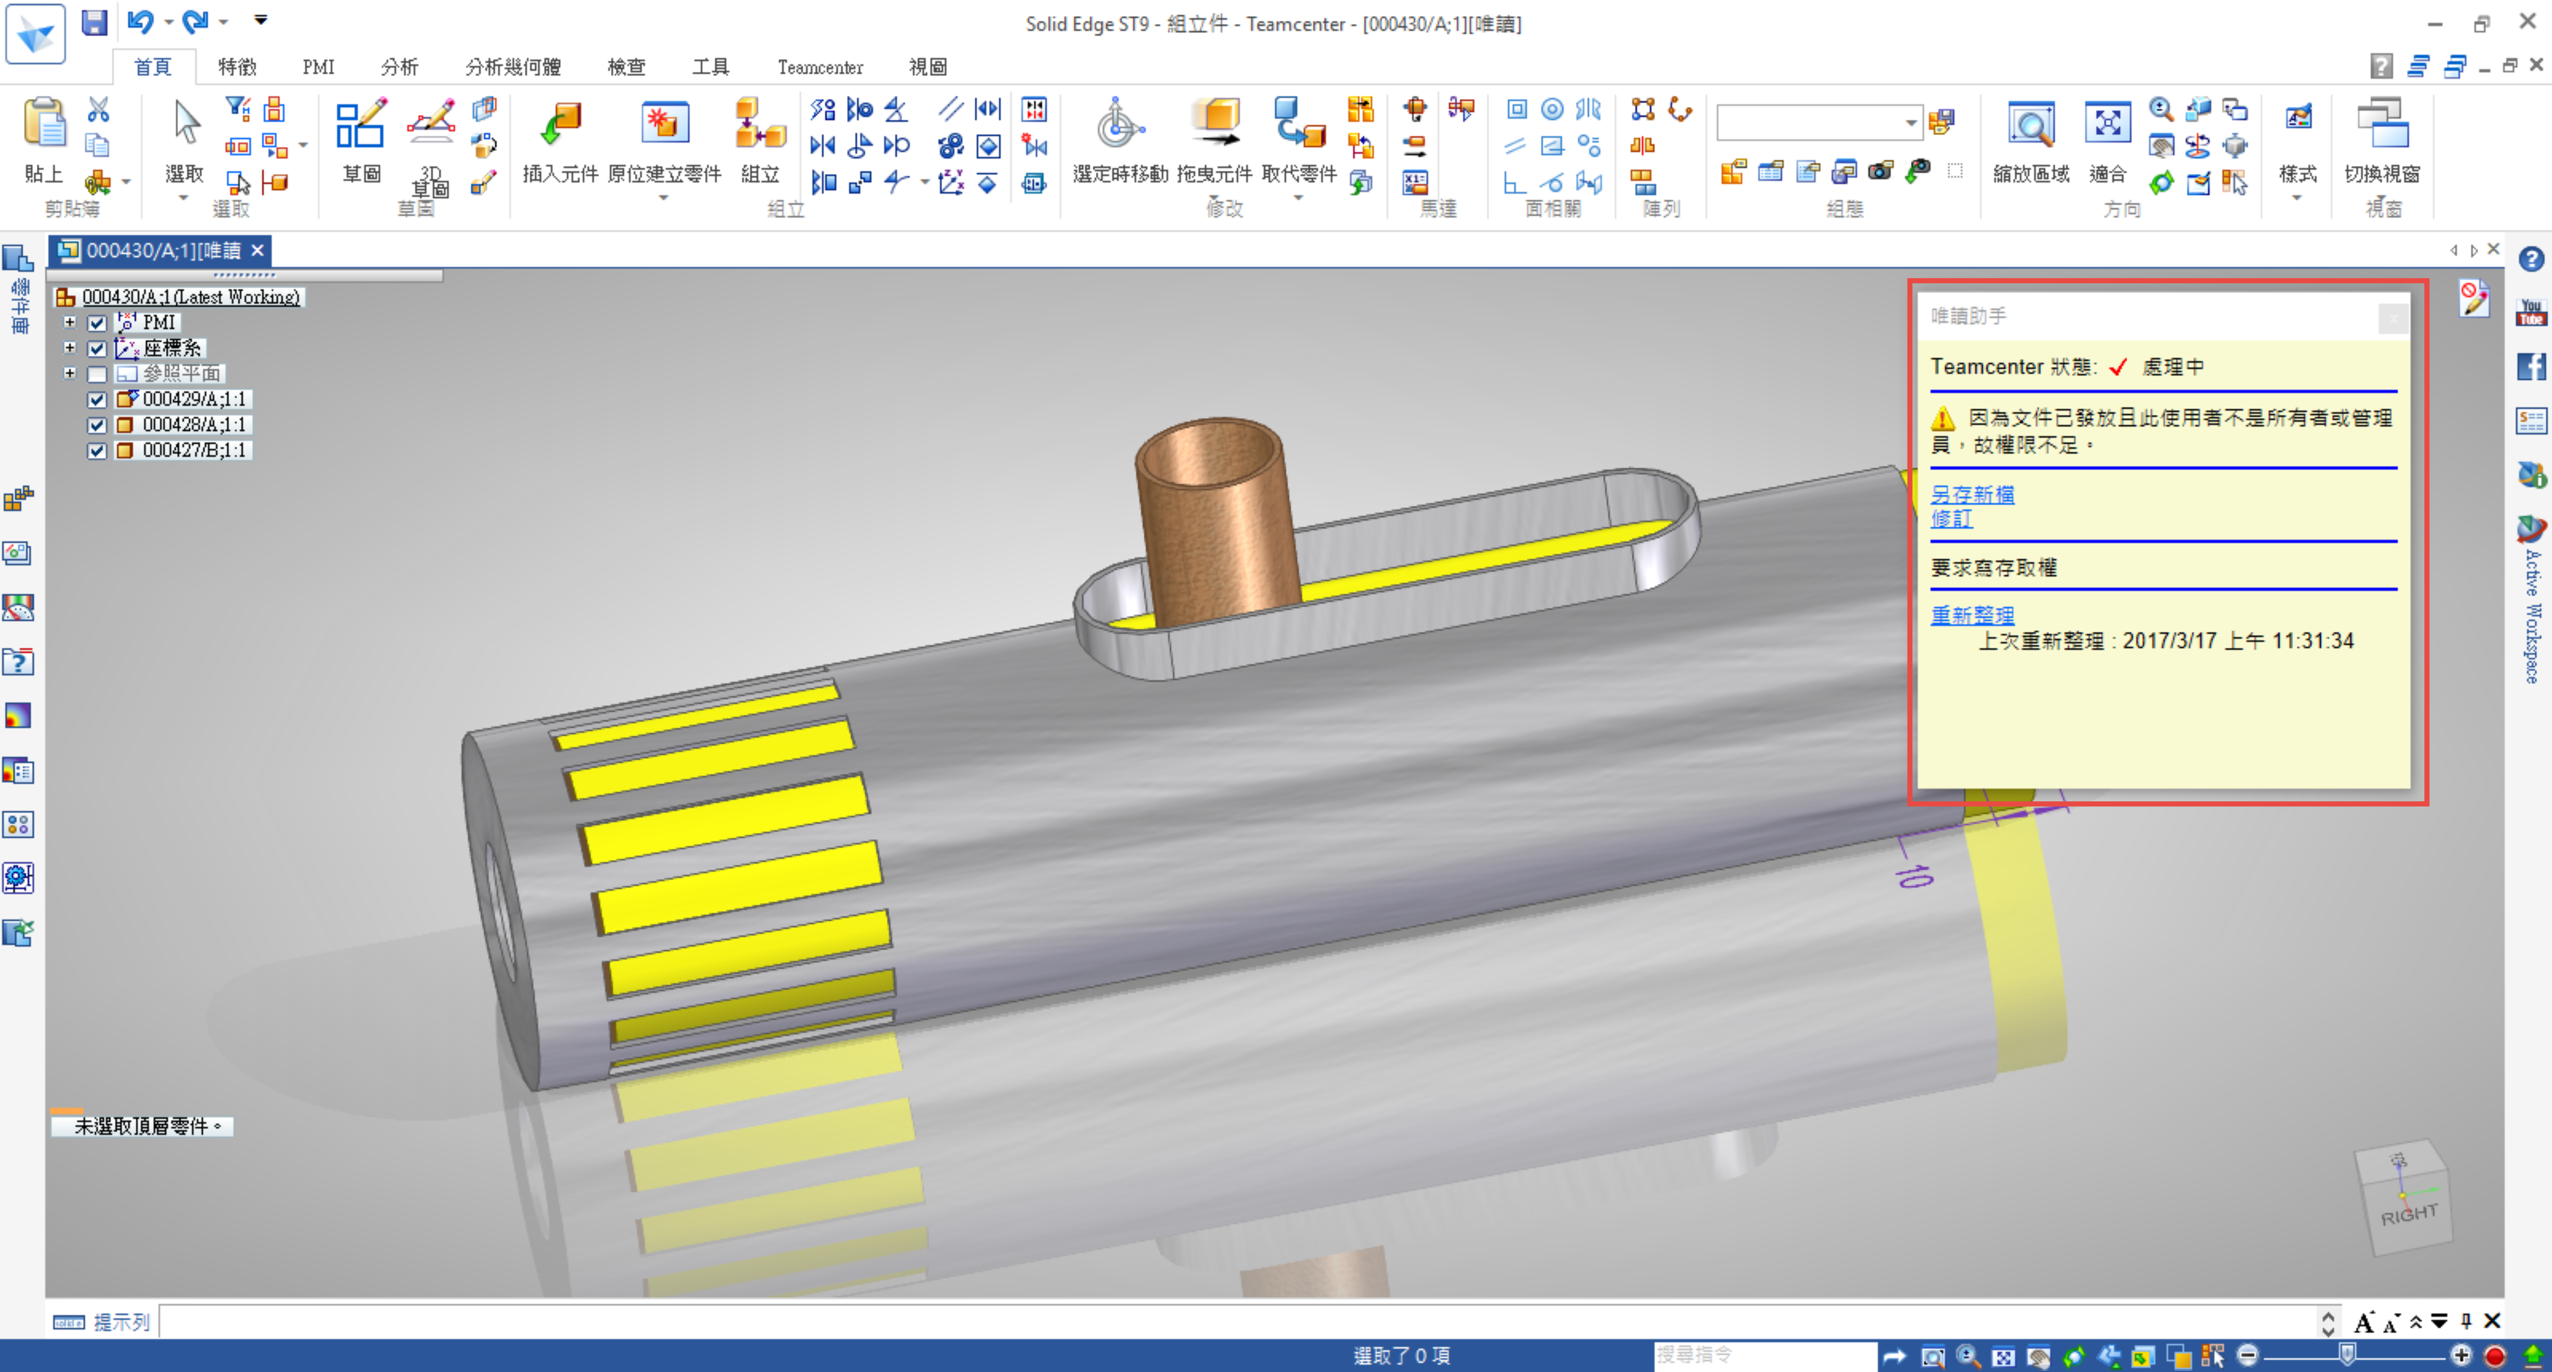
Task: Open the 3D草圖 sketch tool
Action: (431, 123)
